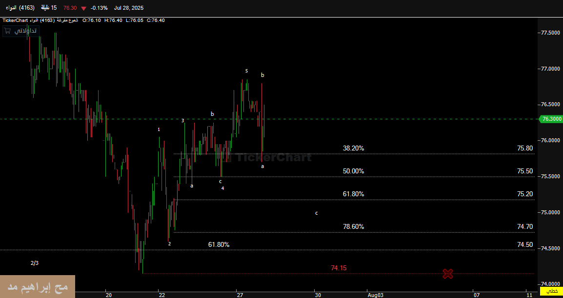This screenshot has height=298, width=563.
Task: Select the 78.60% Fibonacci level label
Action: coord(353,227)
